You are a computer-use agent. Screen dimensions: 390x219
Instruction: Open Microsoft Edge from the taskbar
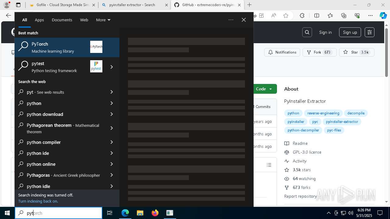[125, 213]
